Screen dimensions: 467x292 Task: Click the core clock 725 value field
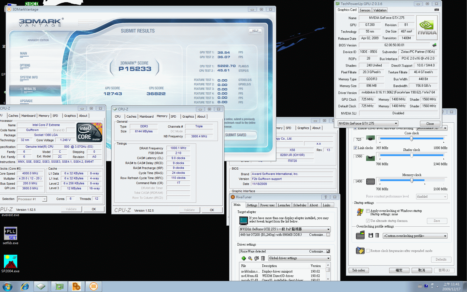[x=359, y=139]
